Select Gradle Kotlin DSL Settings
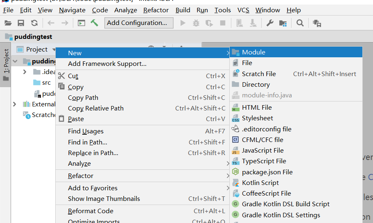The height and width of the screenshot is (223, 373). click(x=296, y=215)
